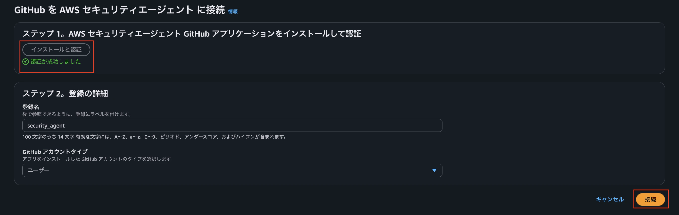Select the ステップ 2 登録の詳細 header
Screen dimensions: 679x215
click(65, 93)
